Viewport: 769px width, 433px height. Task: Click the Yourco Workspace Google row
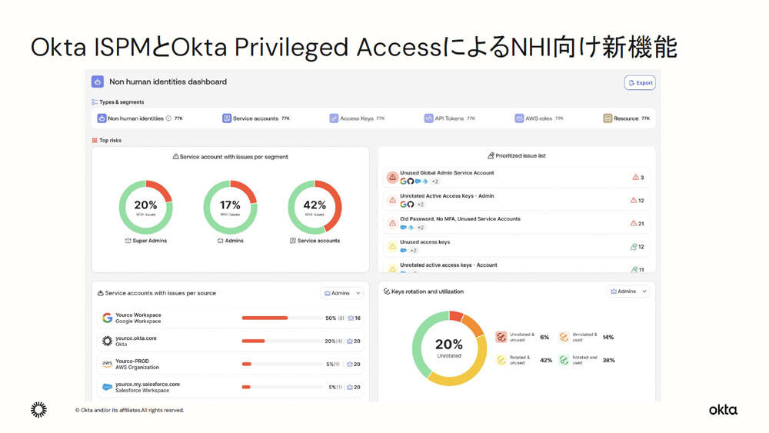[x=230, y=318]
